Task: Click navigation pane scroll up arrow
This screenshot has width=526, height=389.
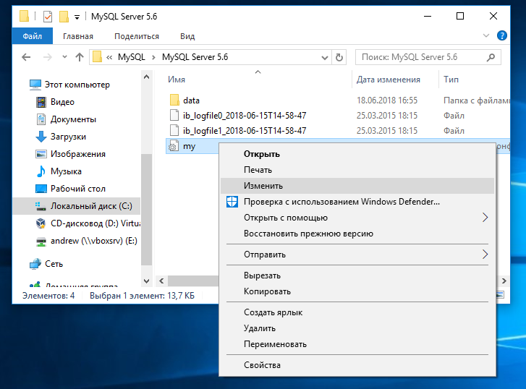Action: (x=146, y=77)
